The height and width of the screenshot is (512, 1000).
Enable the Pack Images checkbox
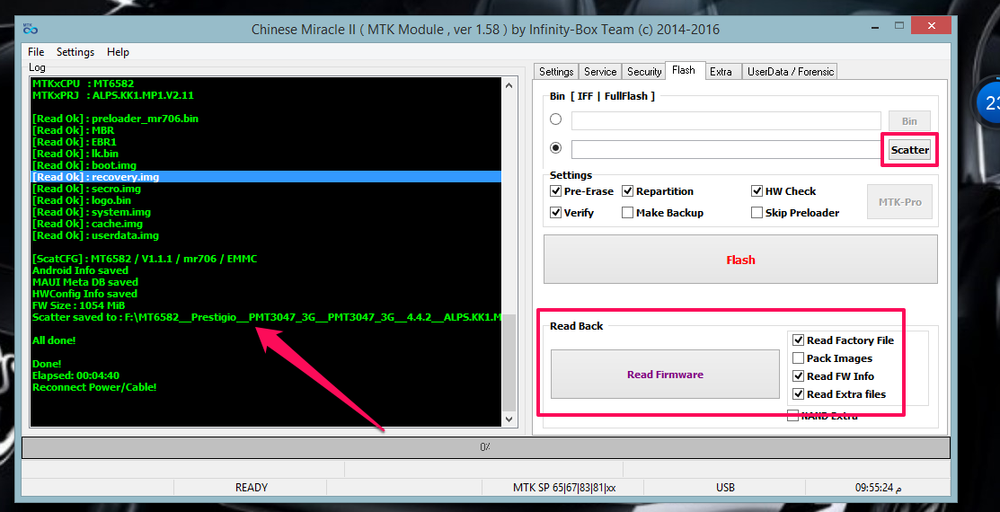[x=799, y=358]
